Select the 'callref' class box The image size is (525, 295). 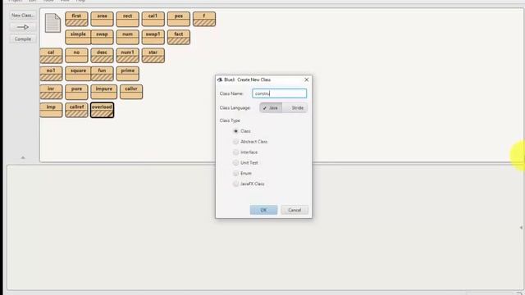tap(76, 110)
